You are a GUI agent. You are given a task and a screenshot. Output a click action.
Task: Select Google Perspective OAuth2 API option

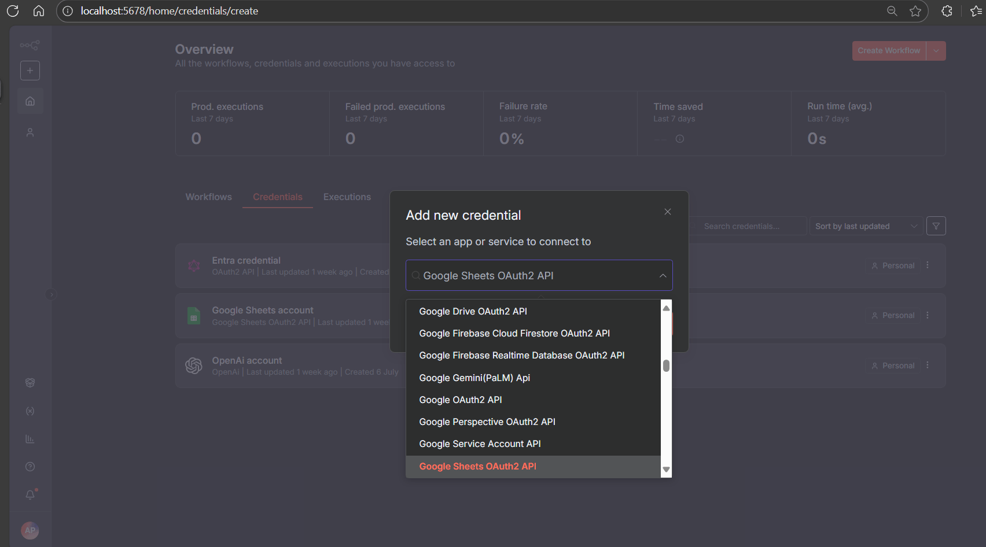tap(533, 422)
